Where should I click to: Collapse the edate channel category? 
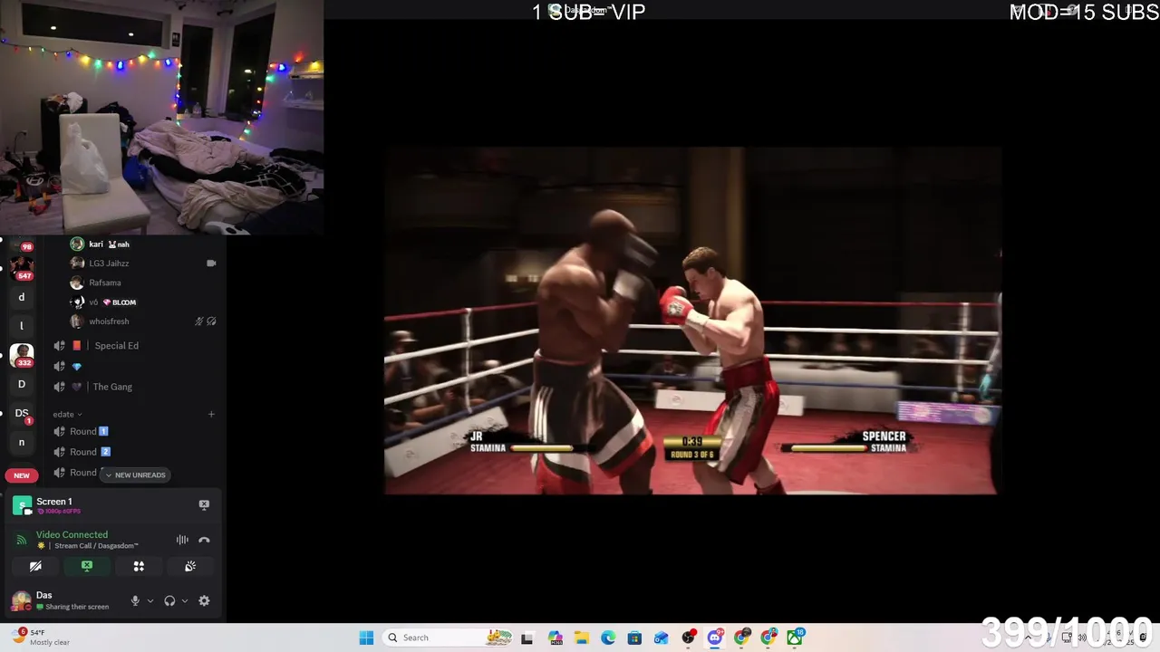pyautogui.click(x=68, y=414)
